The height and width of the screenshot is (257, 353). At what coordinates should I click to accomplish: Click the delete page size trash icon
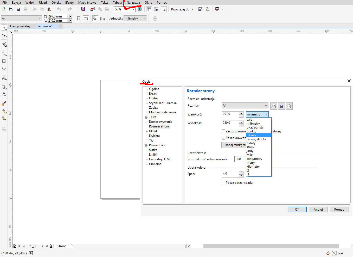click(x=289, y=106)
